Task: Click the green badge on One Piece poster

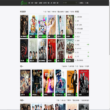Action: (x=36, y=36)
